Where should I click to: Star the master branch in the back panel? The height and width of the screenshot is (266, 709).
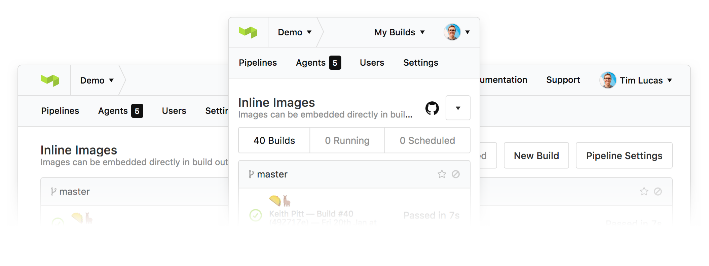644,192
